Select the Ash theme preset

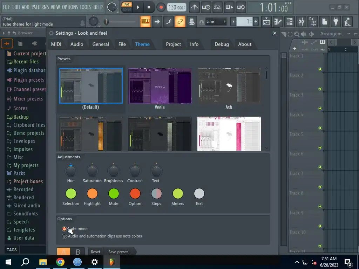[x=229, y=86]
